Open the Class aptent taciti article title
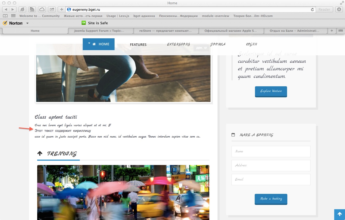This screenshot has height=220, width=345. pyautogui.click(x=56, y=117)
